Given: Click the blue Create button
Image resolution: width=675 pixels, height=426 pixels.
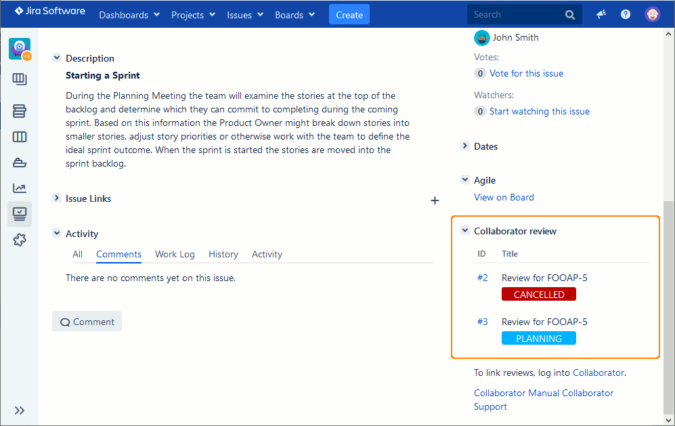Looking at the screenshot, I should [x=349, y=15].
